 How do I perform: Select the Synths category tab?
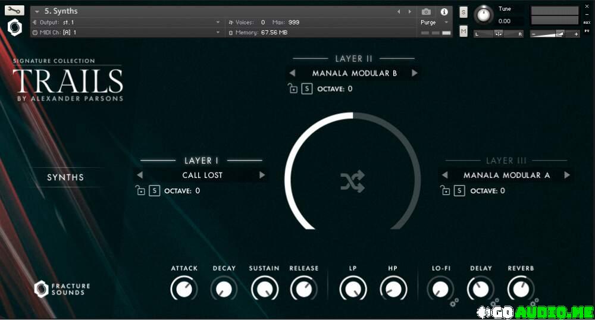click(65, 177)
